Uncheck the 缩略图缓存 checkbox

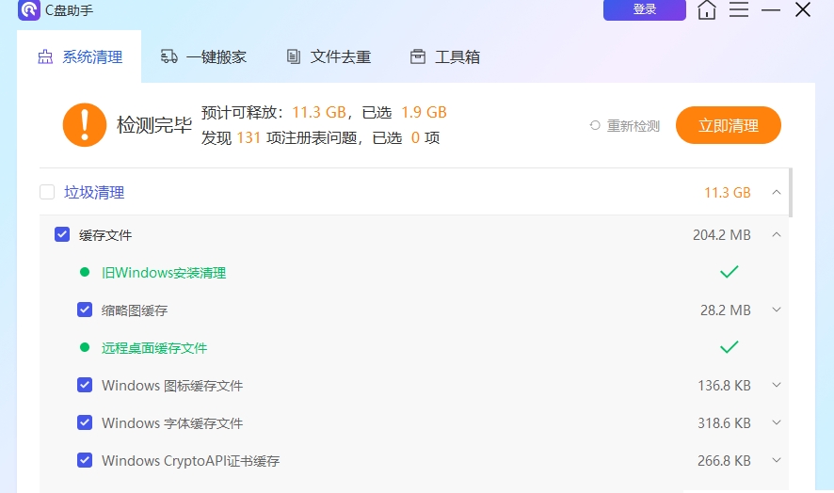(85, 310)
